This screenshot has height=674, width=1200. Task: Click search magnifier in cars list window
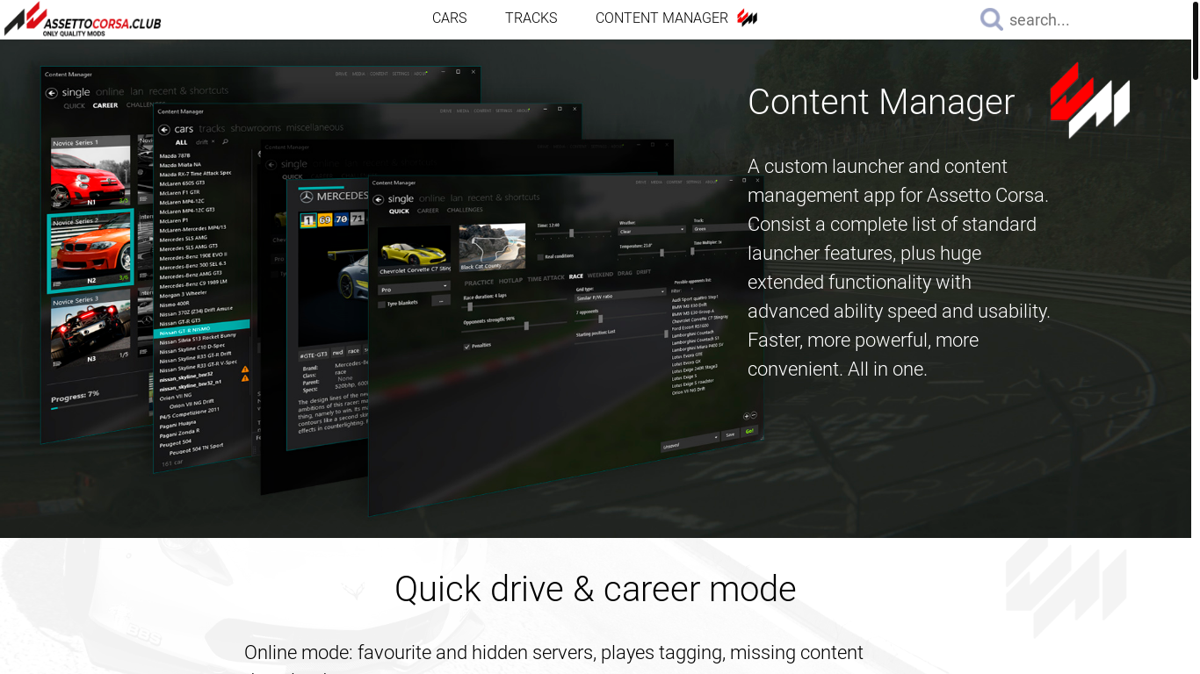point(226,141)
